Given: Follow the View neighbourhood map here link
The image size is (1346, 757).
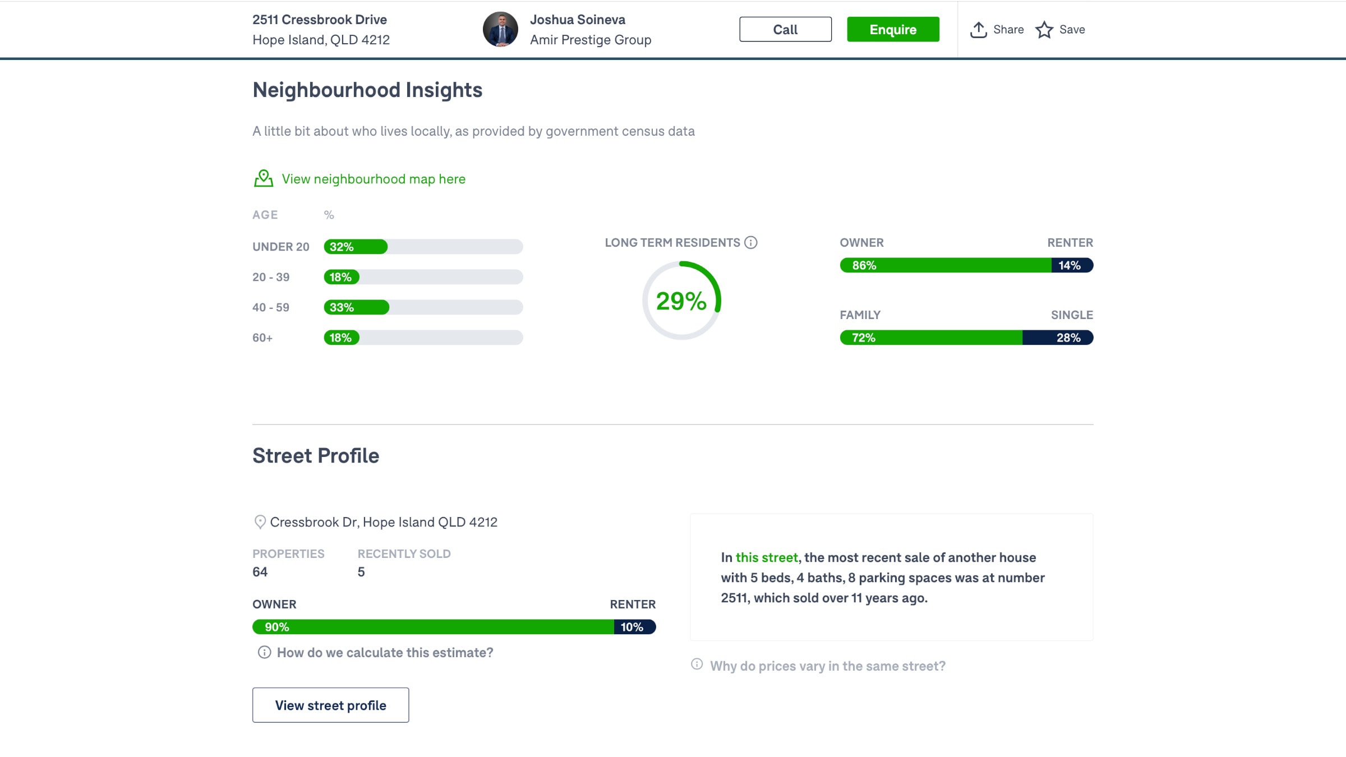Looking at the screenshot, I should point(374,179).
